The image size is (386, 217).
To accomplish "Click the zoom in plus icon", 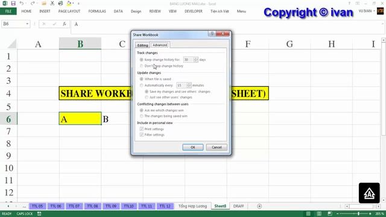I will click(370, 213).
